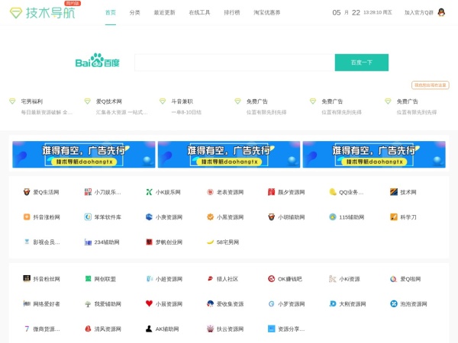The height and width of the screenshot is (343, 458).
Task: Click the AK辅助网 silhouette icon
Action: tap(149, 329)
